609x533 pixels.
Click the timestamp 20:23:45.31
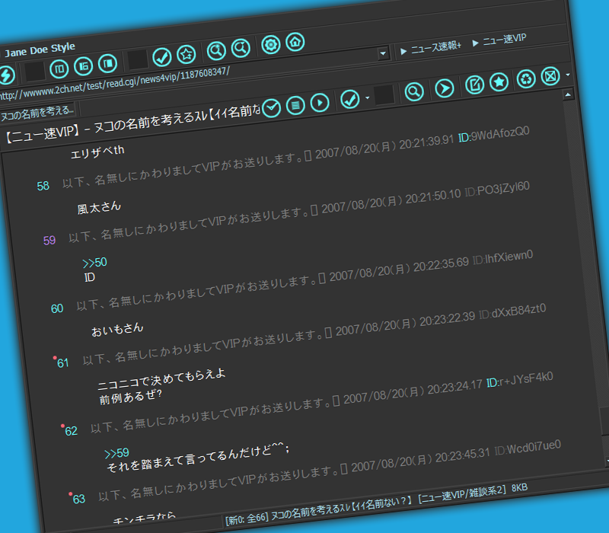click(x=463, y=456)
